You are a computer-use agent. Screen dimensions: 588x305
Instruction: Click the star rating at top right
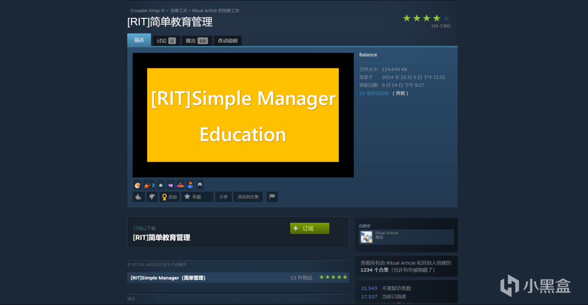[426, 18]
